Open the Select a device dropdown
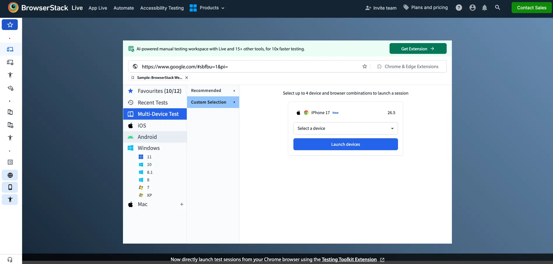 pyautogui.click(x=346, y=128)
